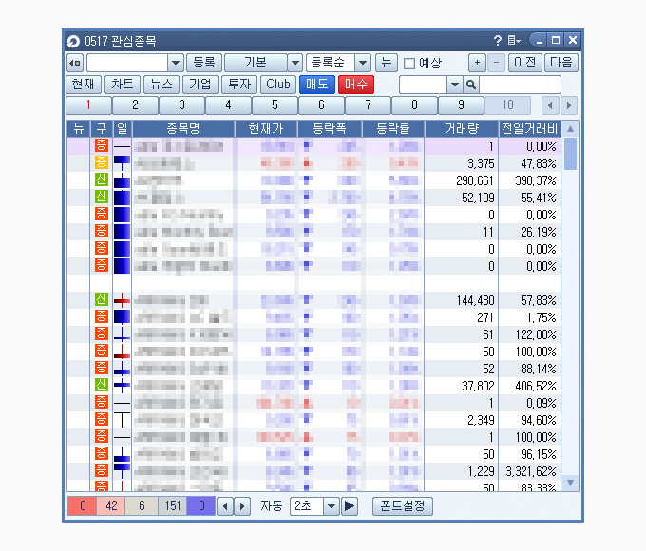Click the scrollbar up arrow
Screen dimensions: 646x551
[x=570, y=129]
